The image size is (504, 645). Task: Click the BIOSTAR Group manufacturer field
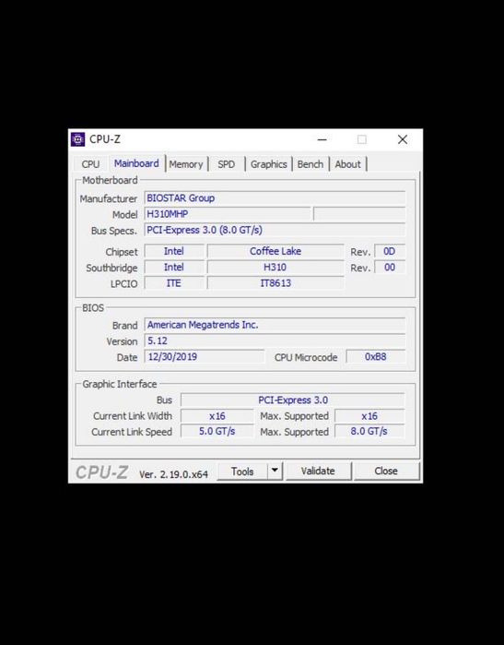(275, 197)
